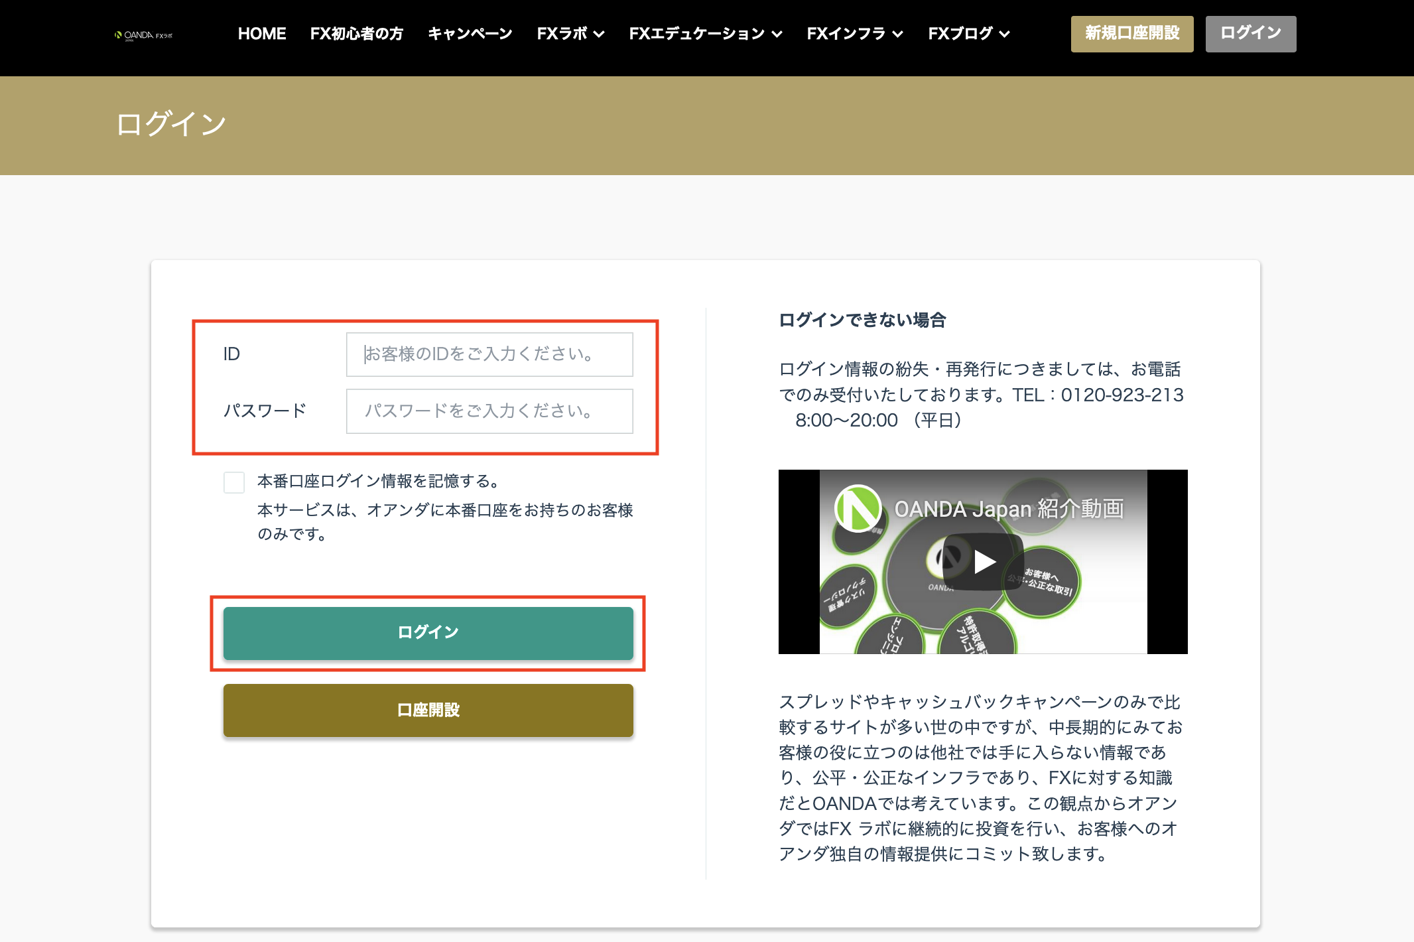This screenshot has height=942, width=1414.
Task: Expand the FXラボ menu
Action: click(x=570, y=34)
